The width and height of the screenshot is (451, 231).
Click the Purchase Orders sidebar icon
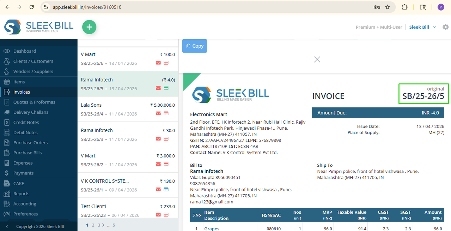pyautogui.click(x=7, y=143)
